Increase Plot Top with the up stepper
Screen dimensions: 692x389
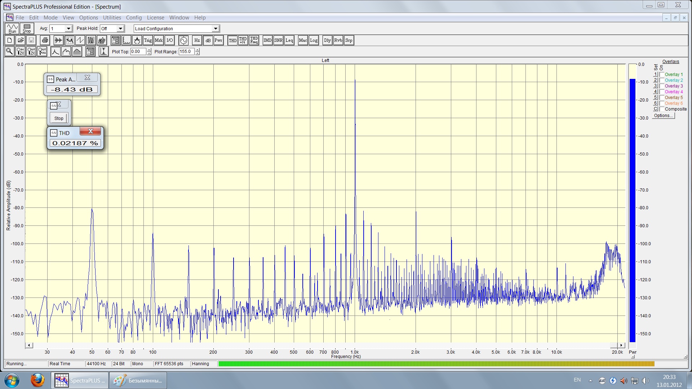coord(149,50)
